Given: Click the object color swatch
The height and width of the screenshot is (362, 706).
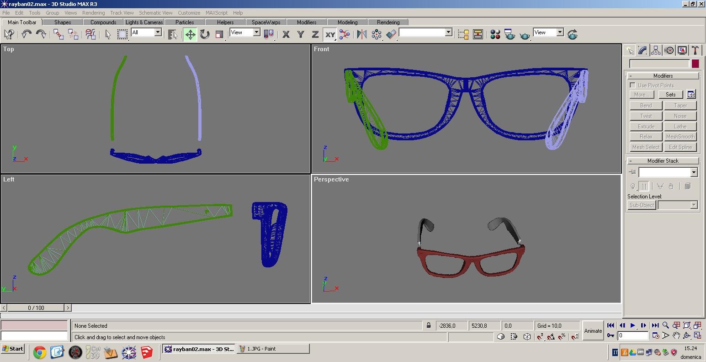Looking at the screenshot, I should click(x=695, y=64).
